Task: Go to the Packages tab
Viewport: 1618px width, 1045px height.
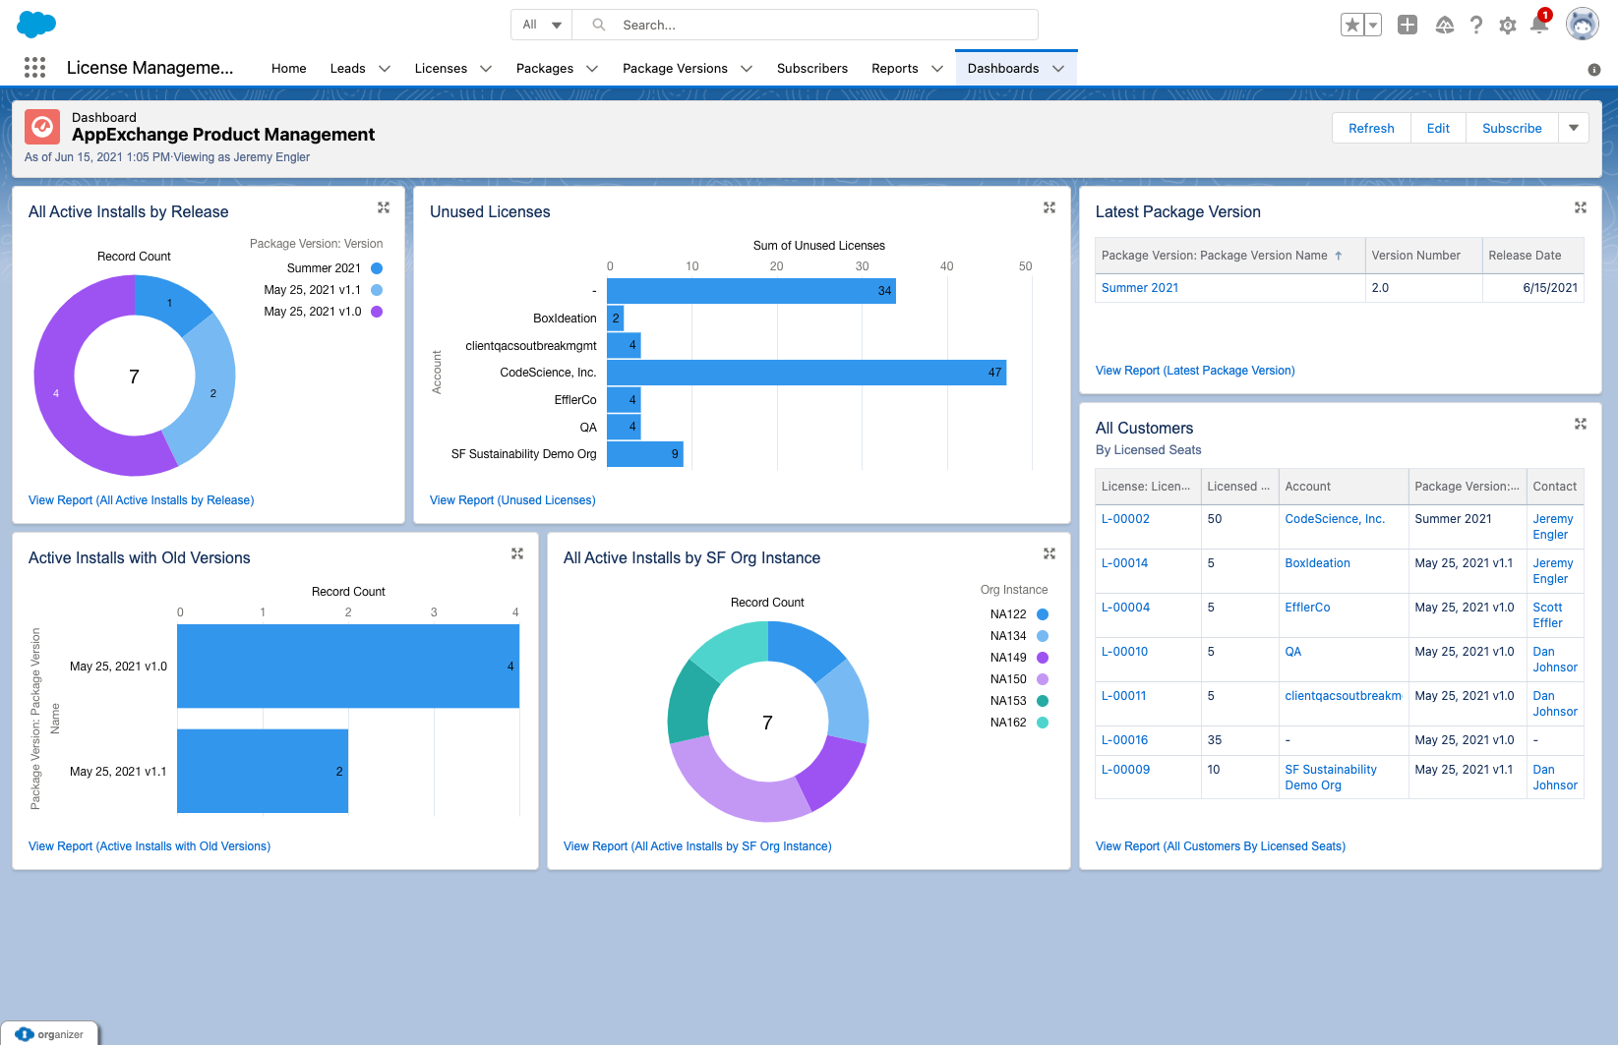Action: [x=545, y=69]
